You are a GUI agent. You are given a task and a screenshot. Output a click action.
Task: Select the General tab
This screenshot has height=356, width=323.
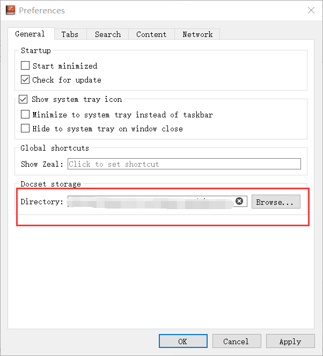pyautogui.click(x=31, y=34)
